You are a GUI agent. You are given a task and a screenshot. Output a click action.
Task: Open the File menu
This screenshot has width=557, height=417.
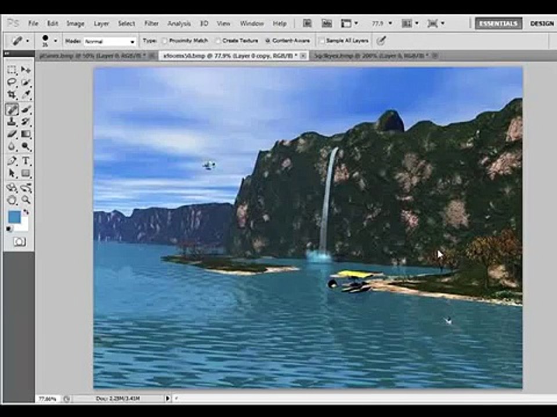pyautogui.click(x=34, y=23)
